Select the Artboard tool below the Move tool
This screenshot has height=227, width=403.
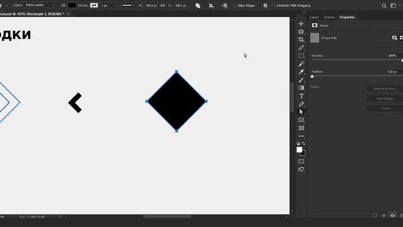click(301, 32)
